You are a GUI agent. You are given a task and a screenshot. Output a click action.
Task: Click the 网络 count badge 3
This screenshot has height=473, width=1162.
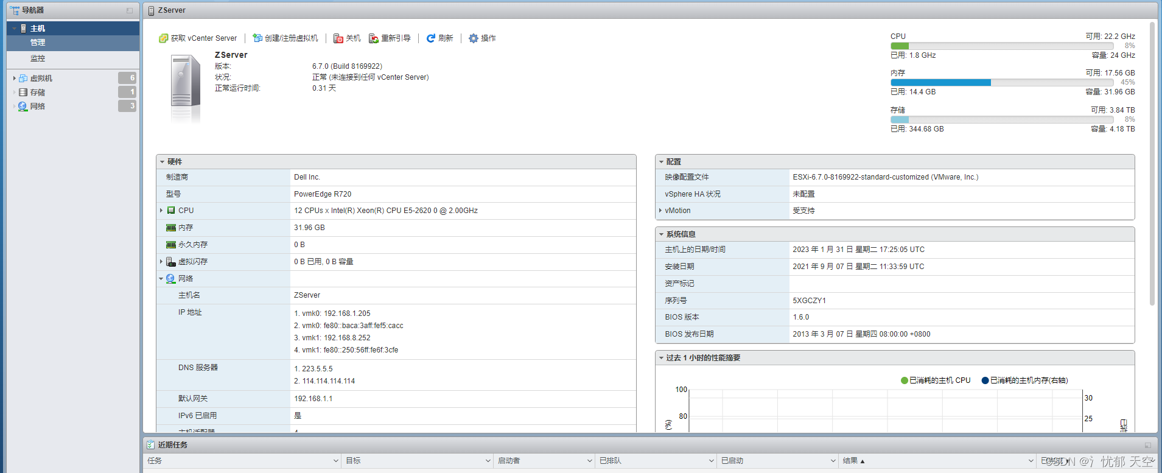pos(127,106)
